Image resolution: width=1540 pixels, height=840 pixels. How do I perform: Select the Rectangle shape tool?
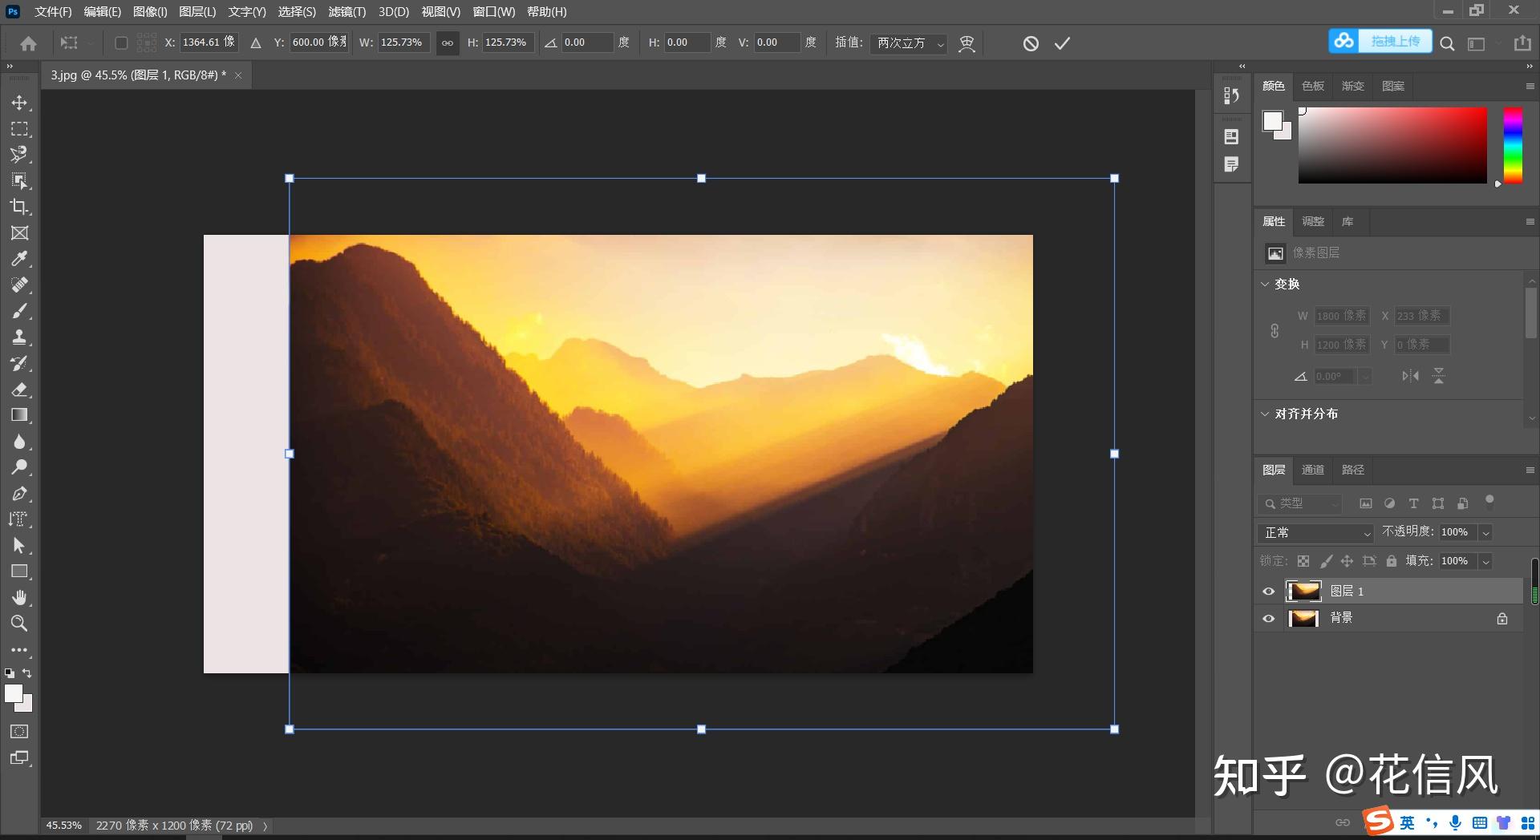pyautogui.click(x=19, y=571)
